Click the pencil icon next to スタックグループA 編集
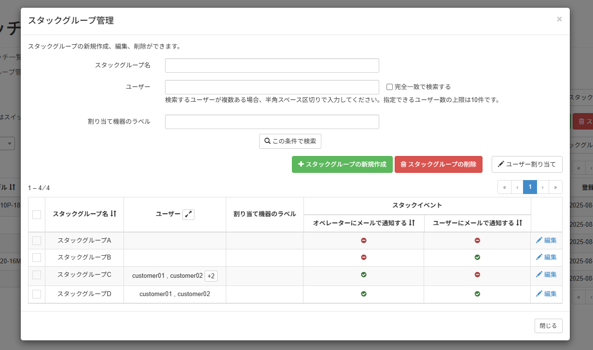Image resolution: width=593 pixels, height=350 pixels. [x=540, y=240]
